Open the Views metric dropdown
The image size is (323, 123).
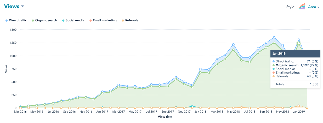coord(14,7)
